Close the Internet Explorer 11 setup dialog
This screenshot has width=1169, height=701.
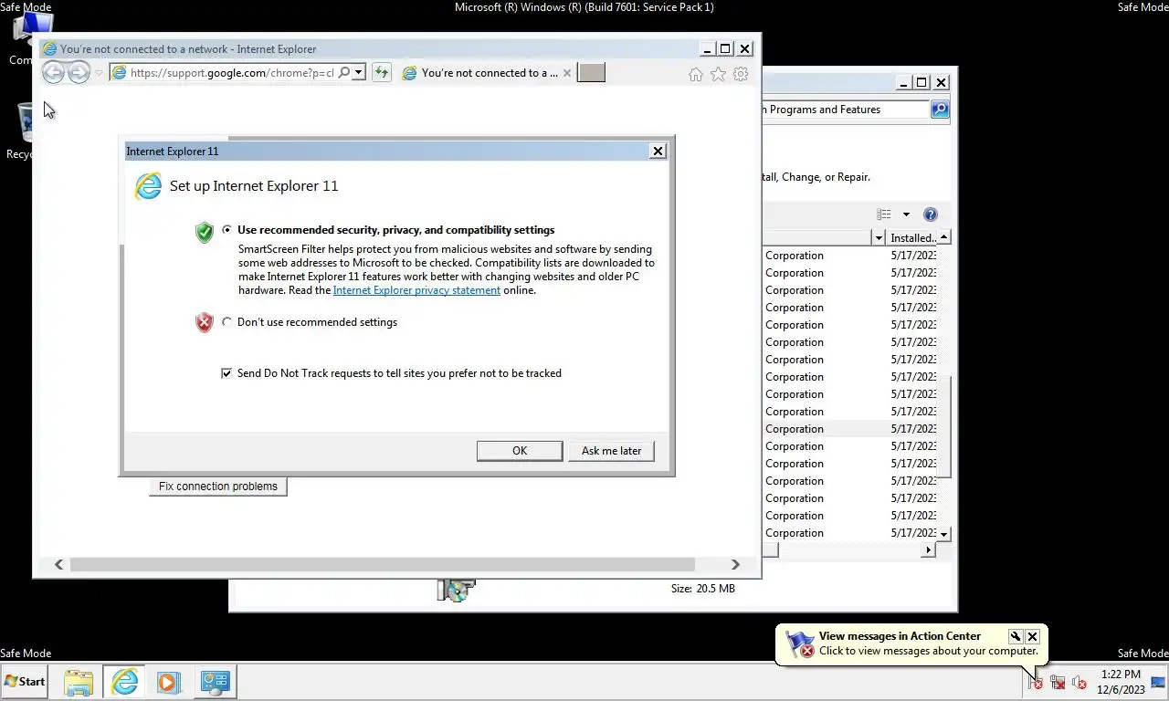pos(658,152)
